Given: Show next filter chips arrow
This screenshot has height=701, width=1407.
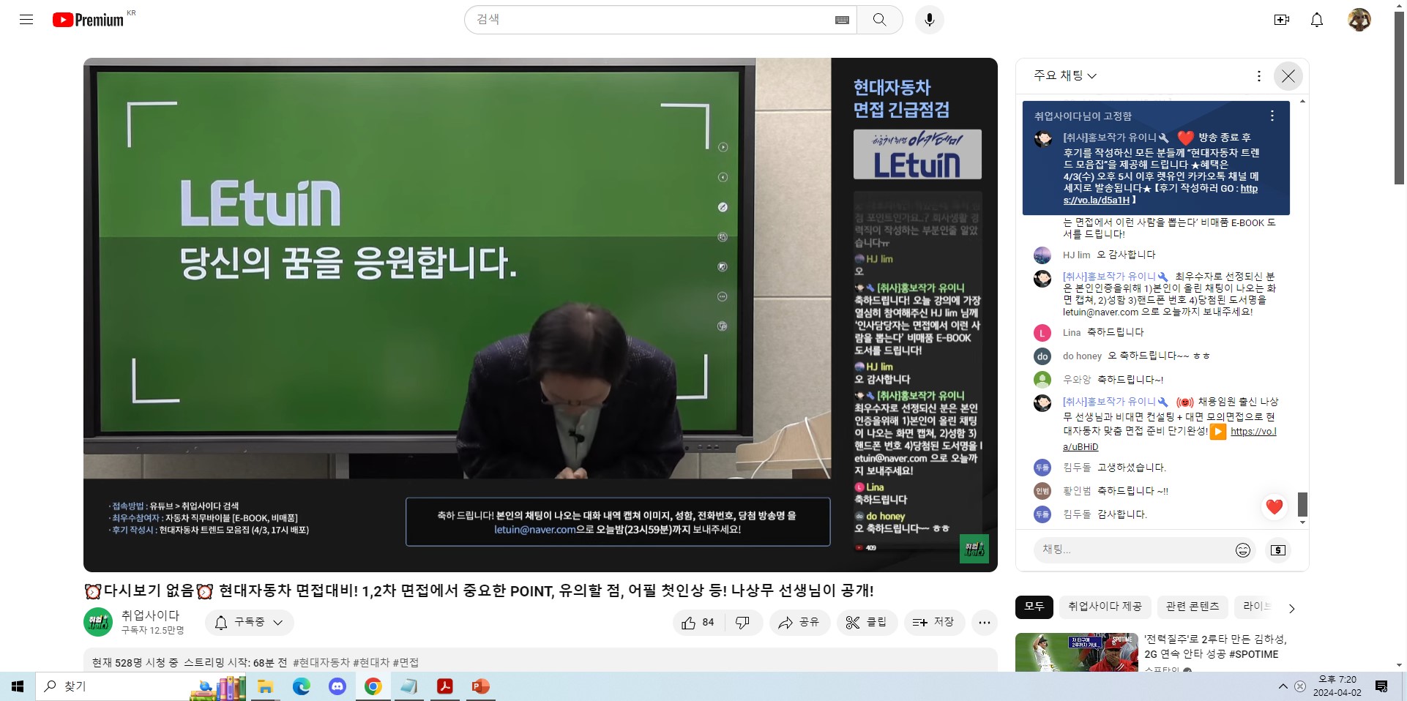Looking at the screenshot, I should 1292,608.
